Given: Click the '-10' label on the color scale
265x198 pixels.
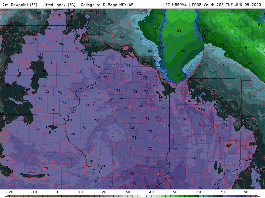Looking at the screenshot, I should [33, 192].
